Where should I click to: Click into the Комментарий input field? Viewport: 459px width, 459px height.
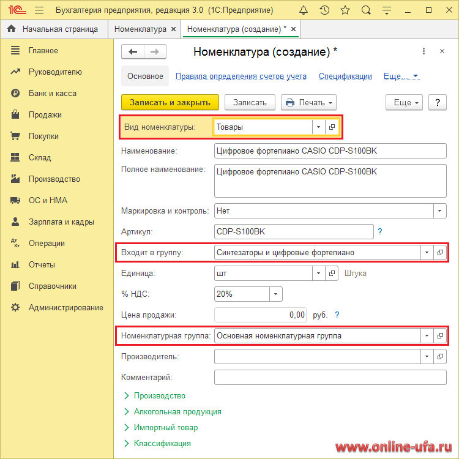330,377
